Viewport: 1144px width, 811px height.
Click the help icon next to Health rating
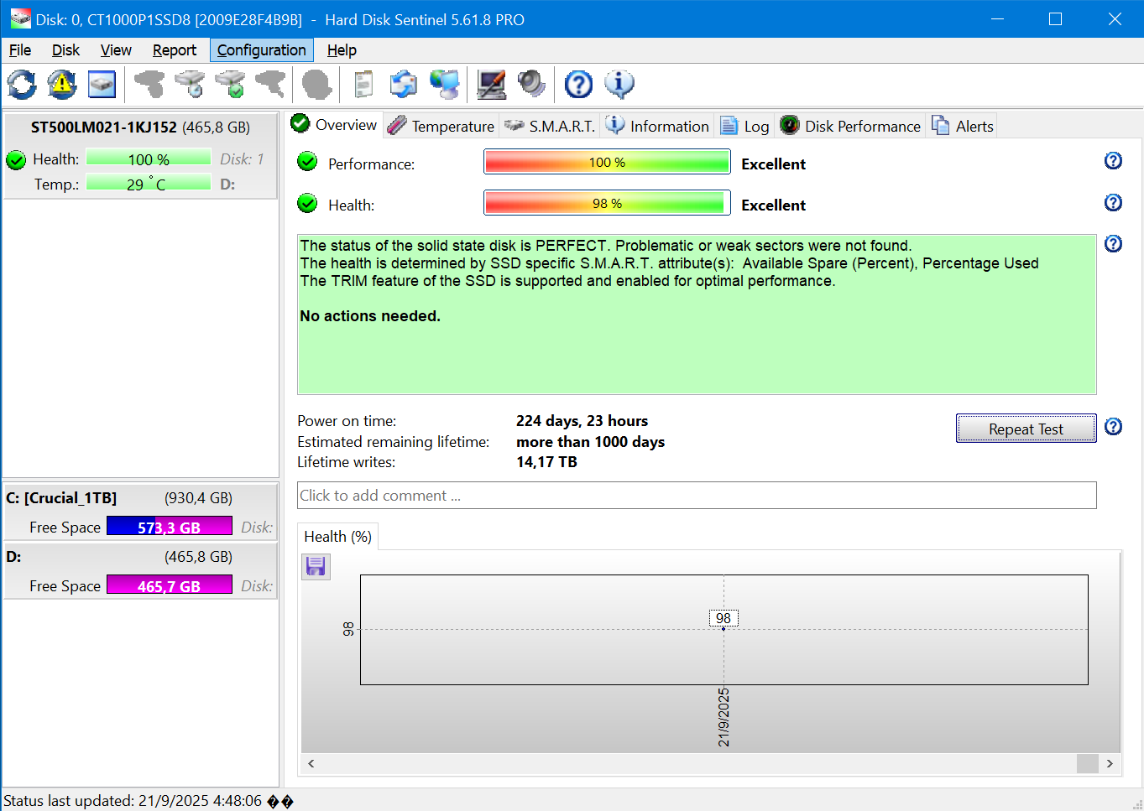point(1113,202)
